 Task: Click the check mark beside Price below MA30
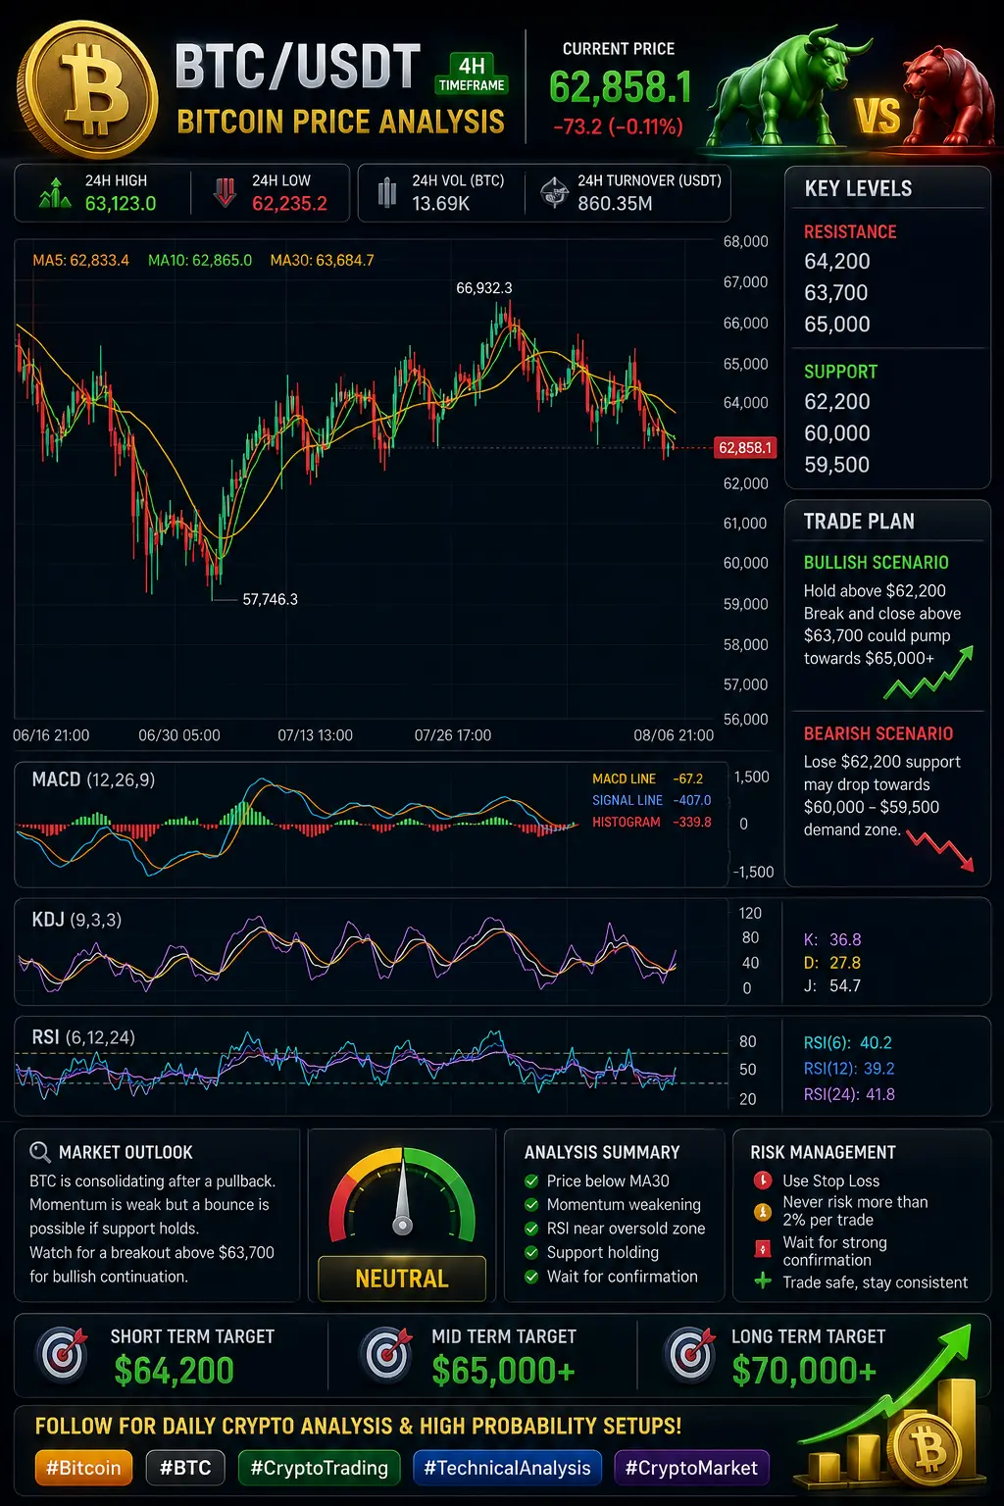(x=531, y=1180)
